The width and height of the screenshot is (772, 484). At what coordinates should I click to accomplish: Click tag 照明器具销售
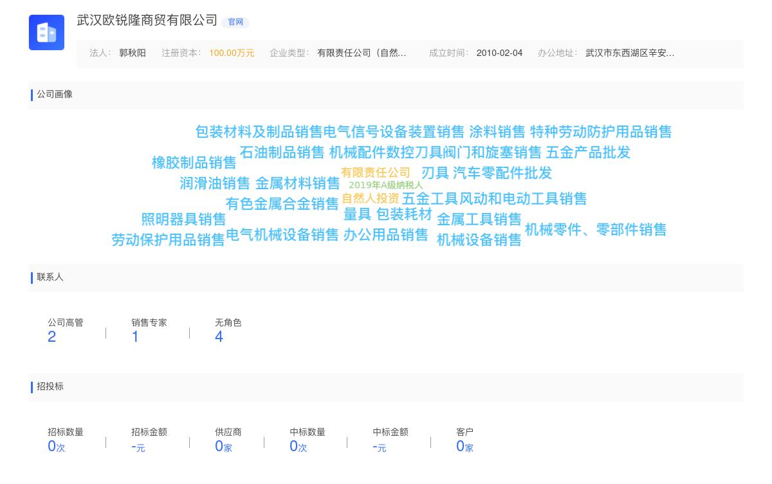coord(184,219)
